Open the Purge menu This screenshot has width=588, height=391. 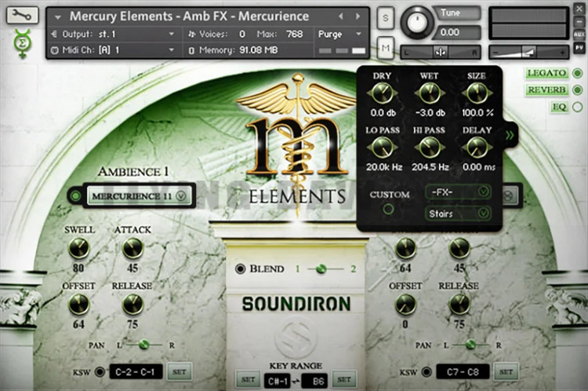(x=340, y=35)
